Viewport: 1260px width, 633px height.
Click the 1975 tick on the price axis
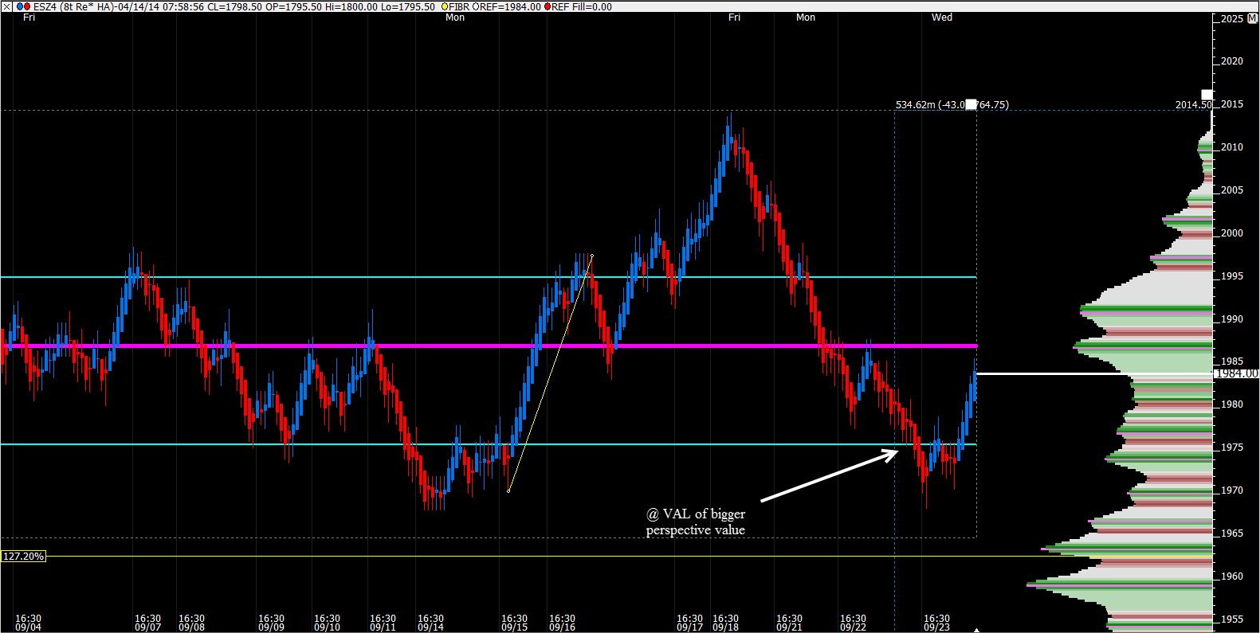pos(1232,447)
